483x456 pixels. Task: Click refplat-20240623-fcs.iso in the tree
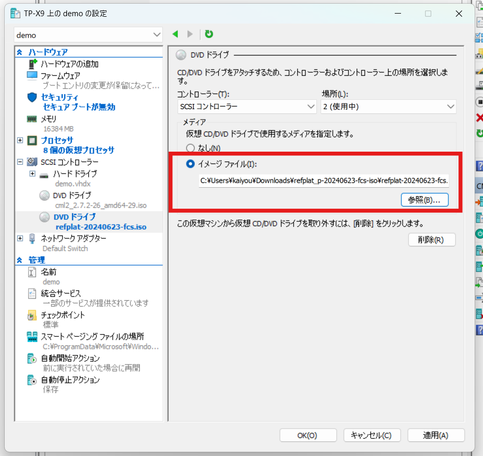[101, 227]
